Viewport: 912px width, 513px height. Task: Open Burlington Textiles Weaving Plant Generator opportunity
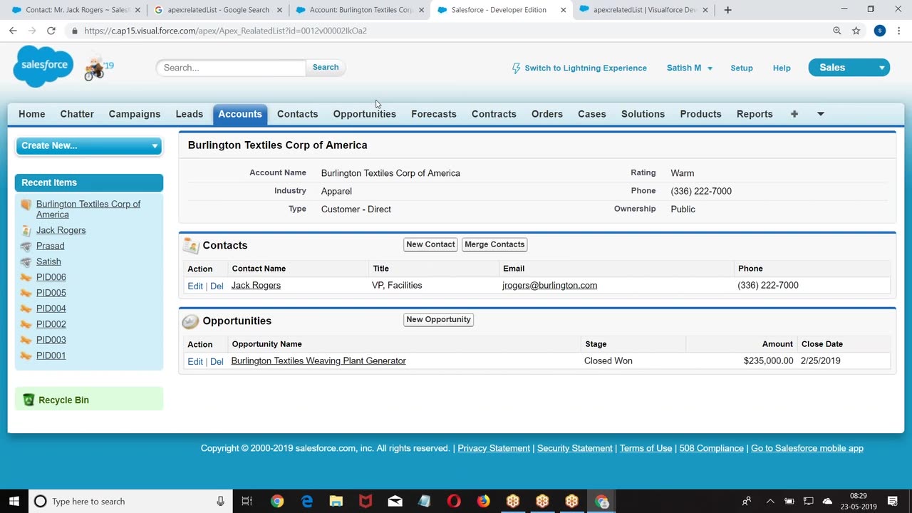click(318, 361)
